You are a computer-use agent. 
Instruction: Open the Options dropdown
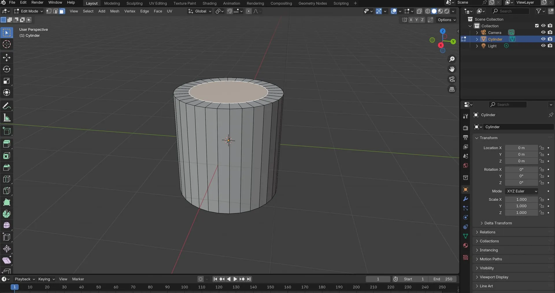coord(447,20)
